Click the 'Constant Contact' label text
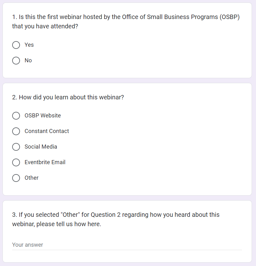 pos(47,131)
